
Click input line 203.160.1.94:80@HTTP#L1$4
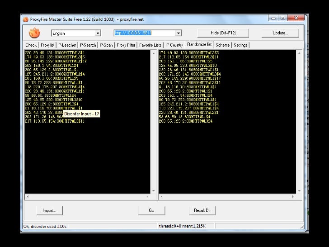click(x=52, y=65)
